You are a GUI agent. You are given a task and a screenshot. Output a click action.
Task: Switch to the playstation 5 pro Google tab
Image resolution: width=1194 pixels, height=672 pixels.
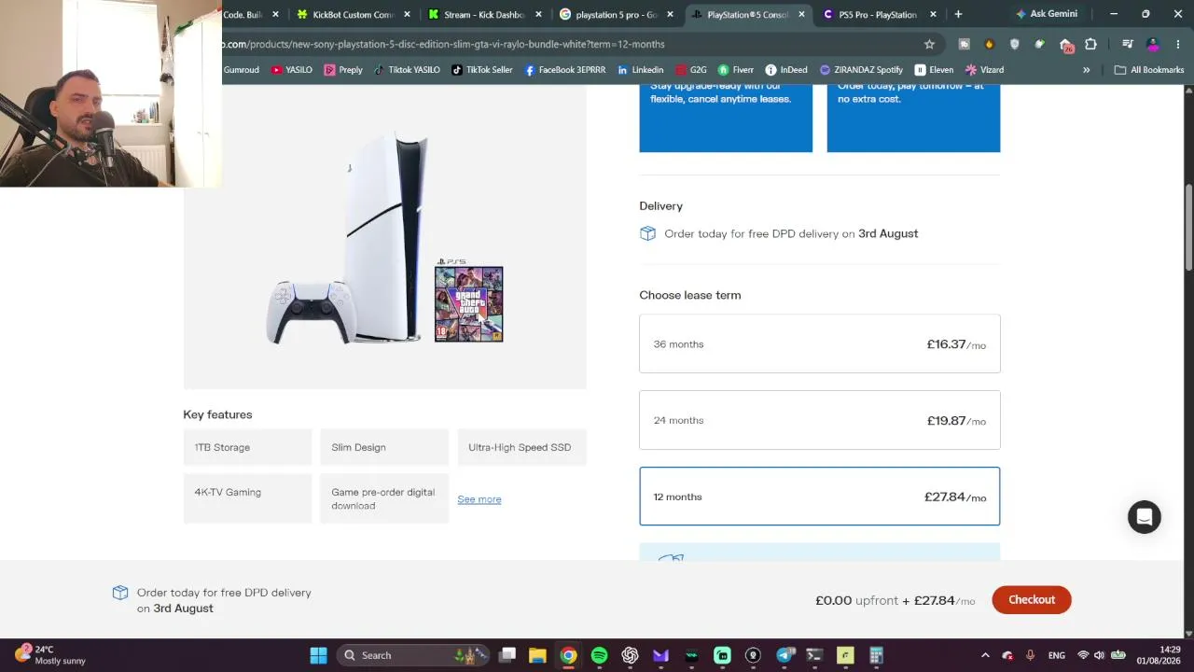coord(617,14)
